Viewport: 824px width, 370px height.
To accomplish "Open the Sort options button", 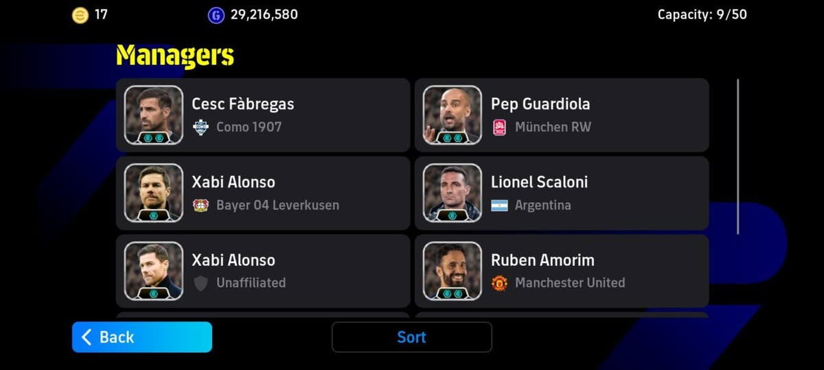I will (x=412, y=337).
